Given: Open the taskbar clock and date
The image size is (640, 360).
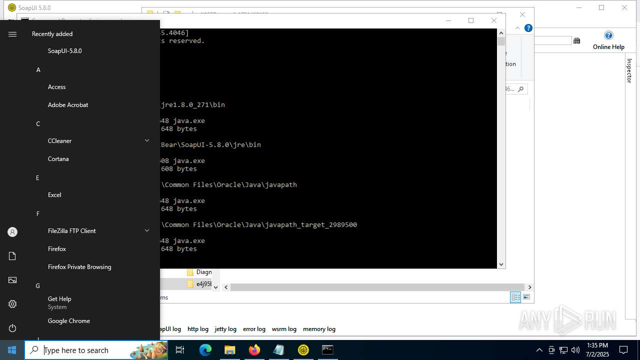Looking at the screenshot, I should [597, 350].
